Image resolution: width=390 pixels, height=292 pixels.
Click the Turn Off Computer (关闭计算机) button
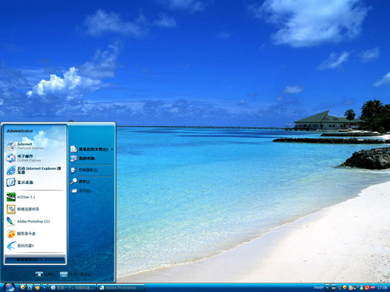pos(76,274)
